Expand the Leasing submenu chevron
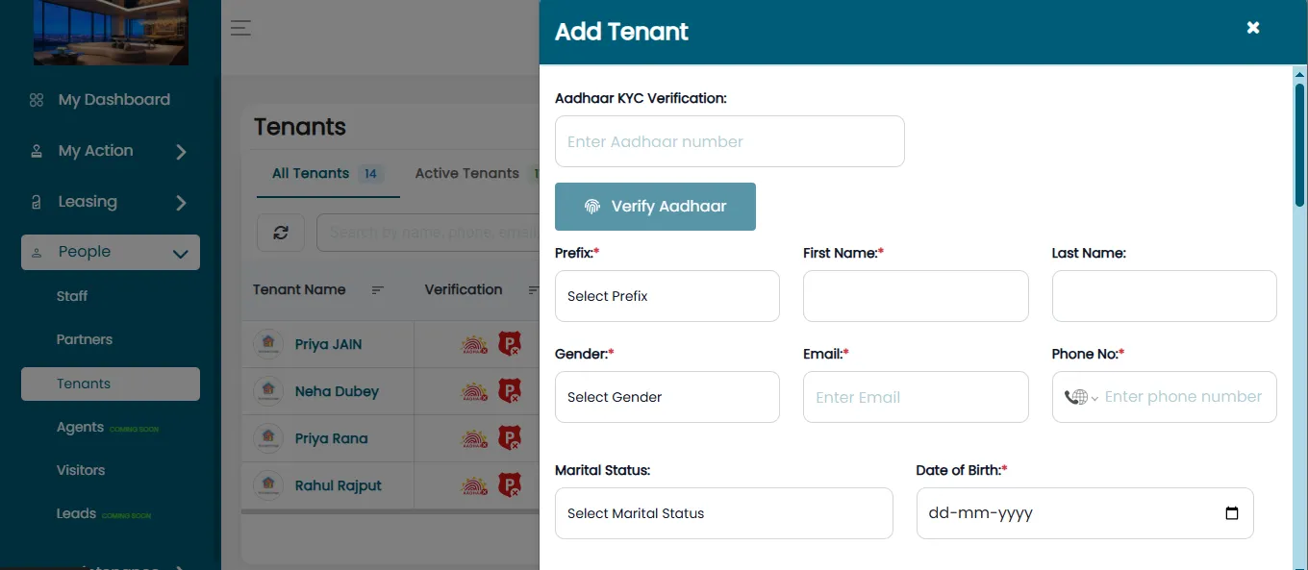The image size is (1308, 570). tap(181, 203)
